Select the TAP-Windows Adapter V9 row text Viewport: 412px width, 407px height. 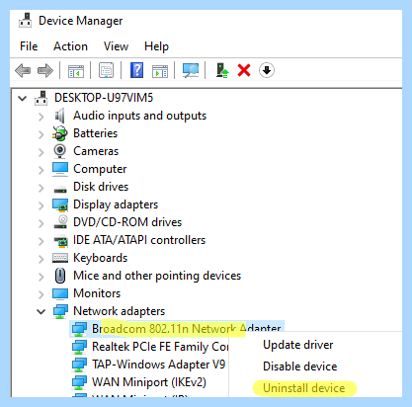(158, 365)
